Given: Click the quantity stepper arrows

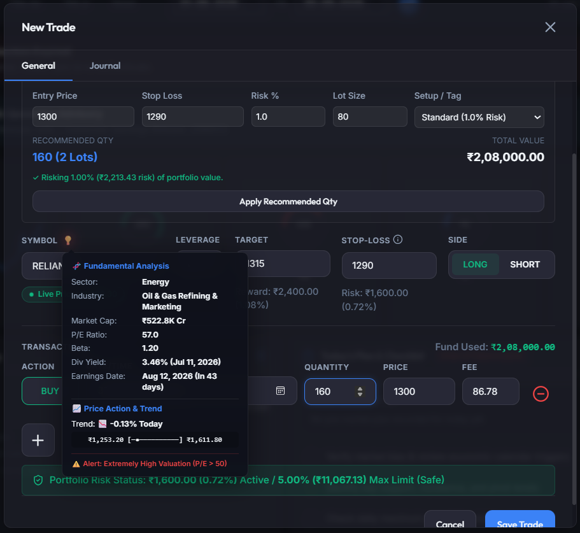Looking at the screenshot, I should [360, 392].
